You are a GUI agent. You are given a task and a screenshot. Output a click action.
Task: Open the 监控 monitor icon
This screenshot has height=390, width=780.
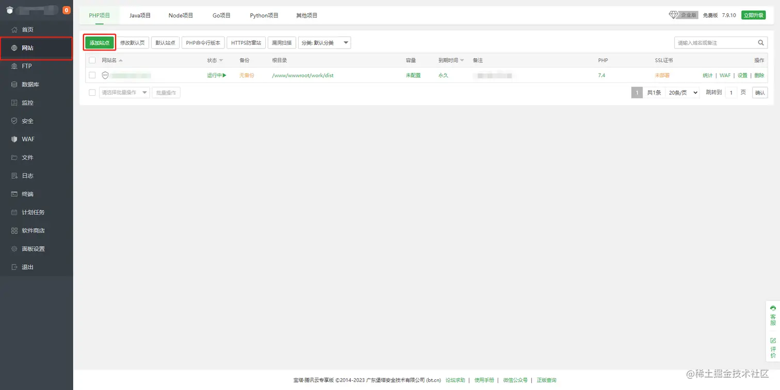(14, 103)
